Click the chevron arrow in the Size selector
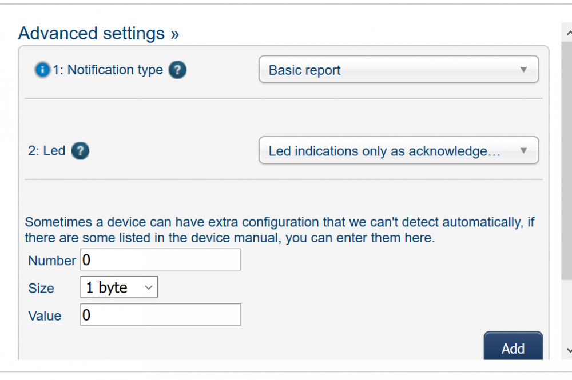This screenshot has width=572, height=380. pos(148,288)
